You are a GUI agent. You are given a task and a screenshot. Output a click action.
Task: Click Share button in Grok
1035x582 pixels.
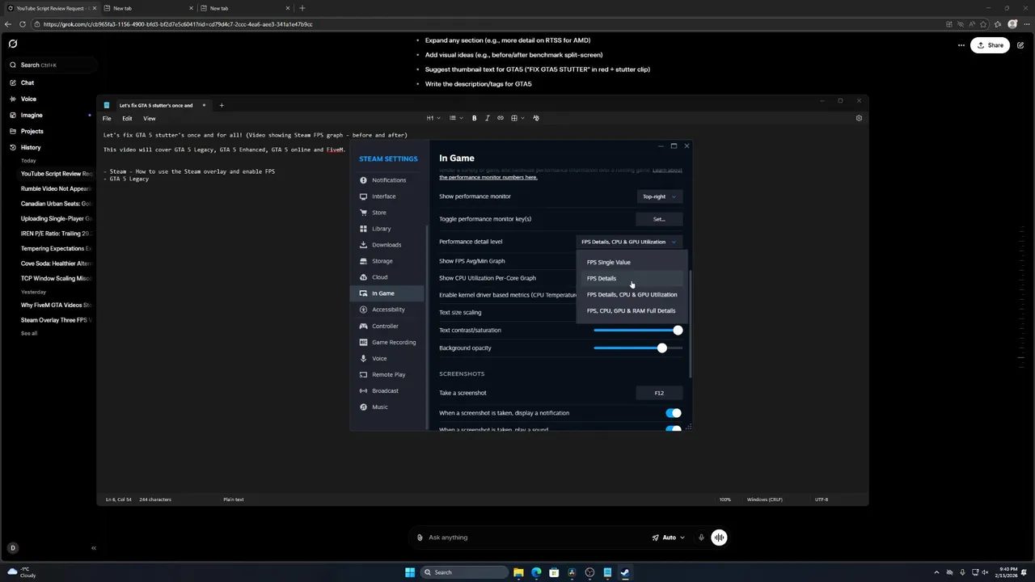pos(990,45)
